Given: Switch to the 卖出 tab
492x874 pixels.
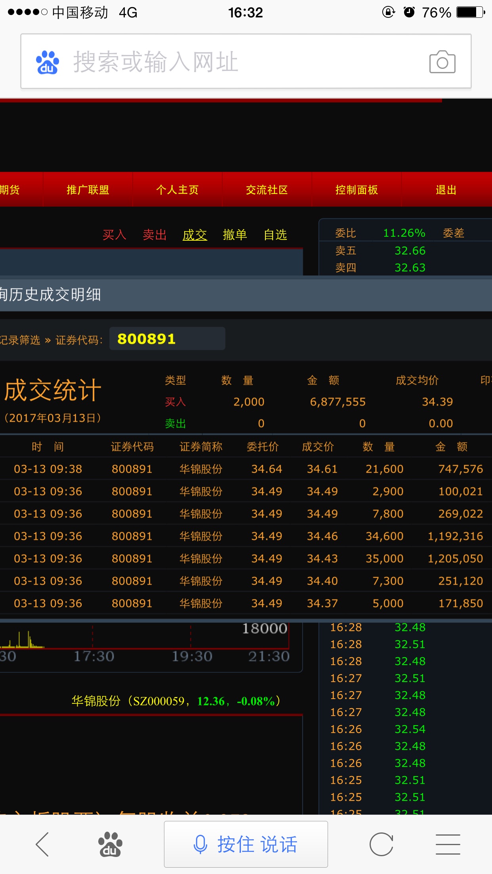Looking at the screenshot, I should (154, 235).
